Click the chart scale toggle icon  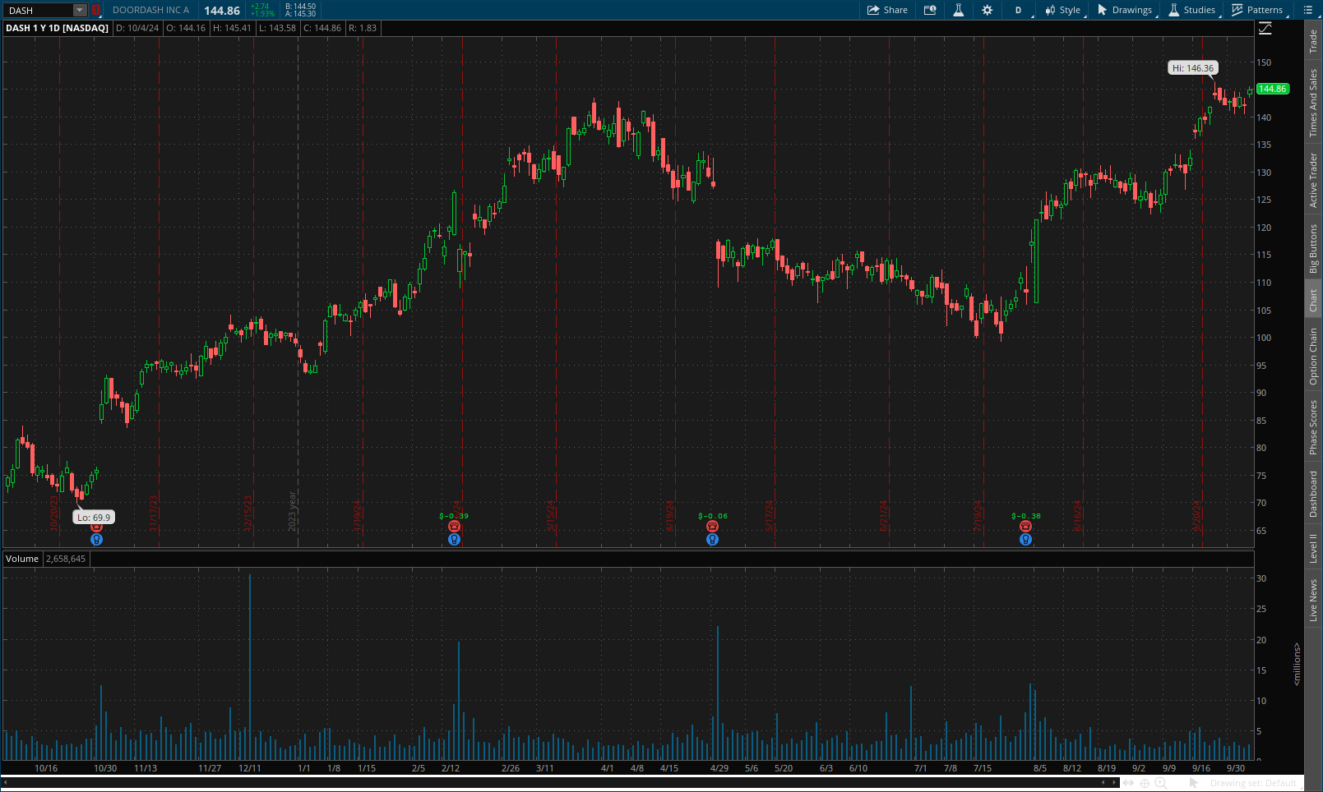[1265, 28]
